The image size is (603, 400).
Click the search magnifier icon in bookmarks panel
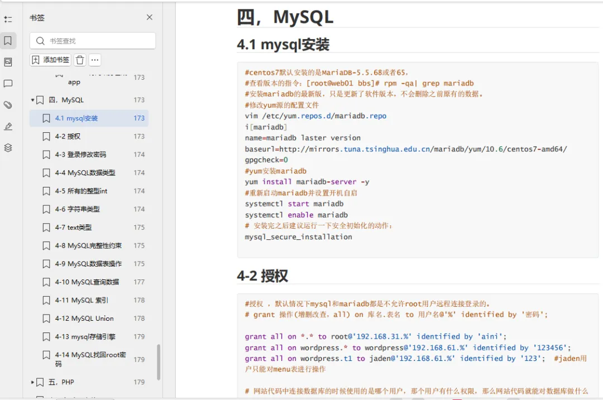coord(40,41)
